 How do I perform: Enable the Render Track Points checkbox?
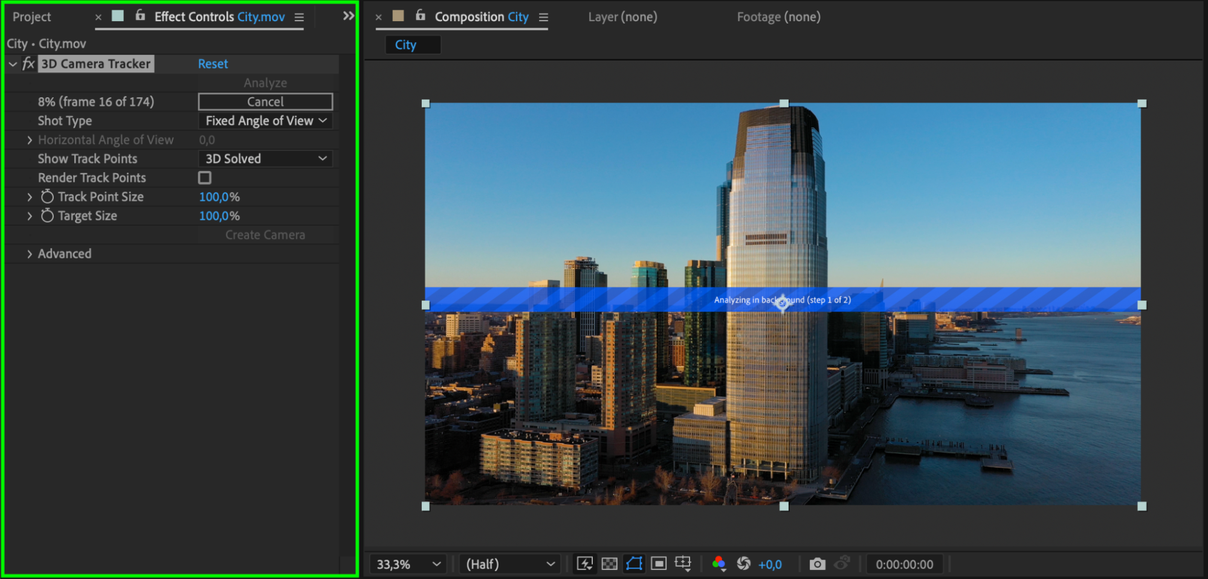(205, 178)
